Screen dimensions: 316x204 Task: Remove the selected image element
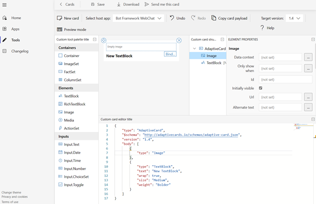coord(179,40)
